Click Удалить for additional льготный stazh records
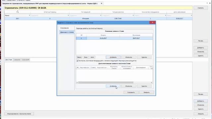The width and height of the screenshot is (212, 119). pos(144,86)
